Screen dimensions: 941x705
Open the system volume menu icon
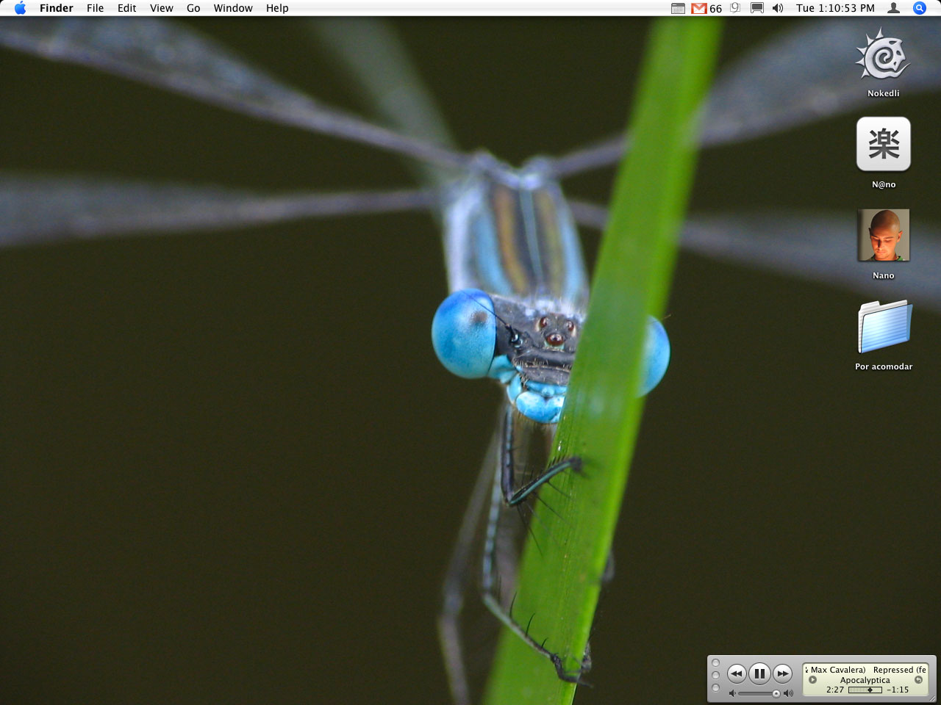778,8
